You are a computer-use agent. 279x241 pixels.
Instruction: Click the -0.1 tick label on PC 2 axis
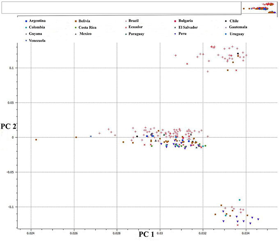point(11,207)
